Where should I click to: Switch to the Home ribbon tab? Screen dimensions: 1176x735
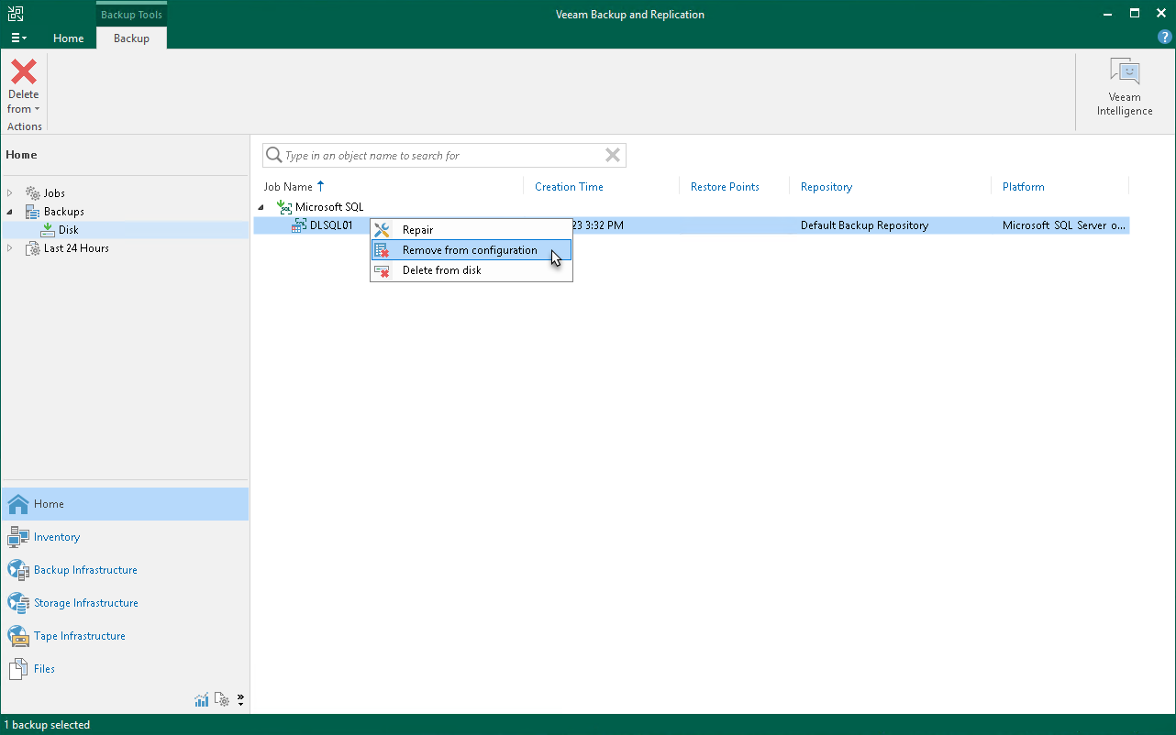pos(69,38)
